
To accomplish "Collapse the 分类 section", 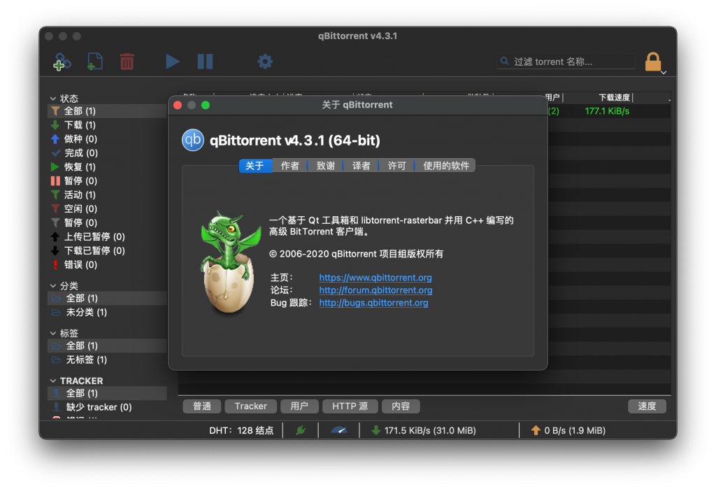I will pos(53,286).
